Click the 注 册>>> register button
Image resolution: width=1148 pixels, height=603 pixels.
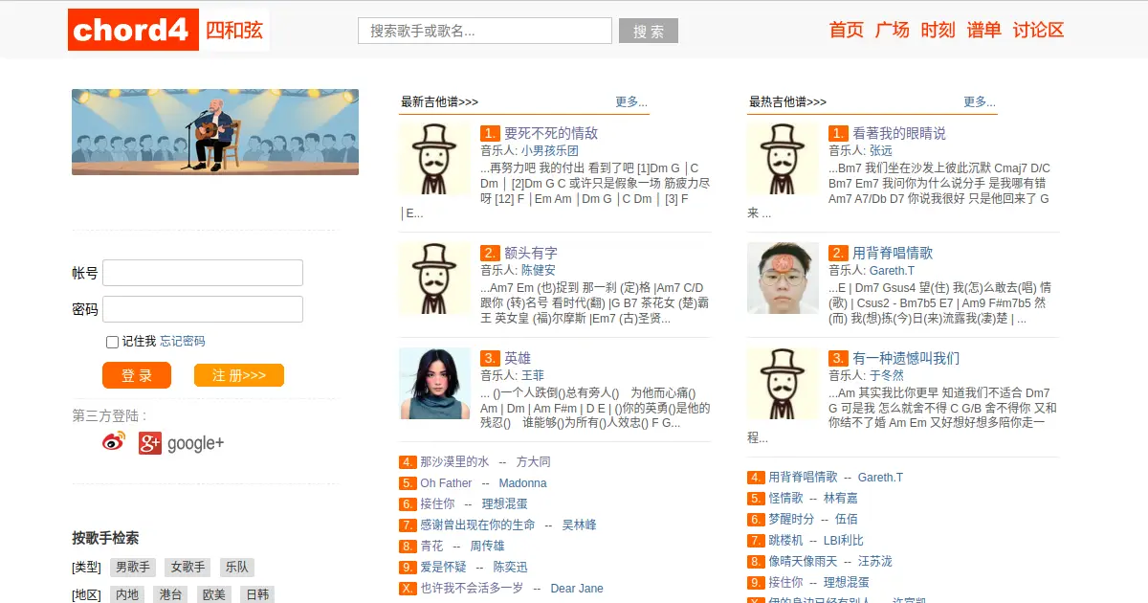[239, 375]
